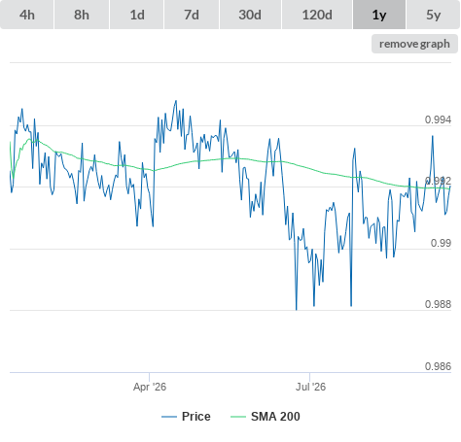Click the blue Price legend line marker
This screenshot has width=461, height=442.
(x=169, y=417)
